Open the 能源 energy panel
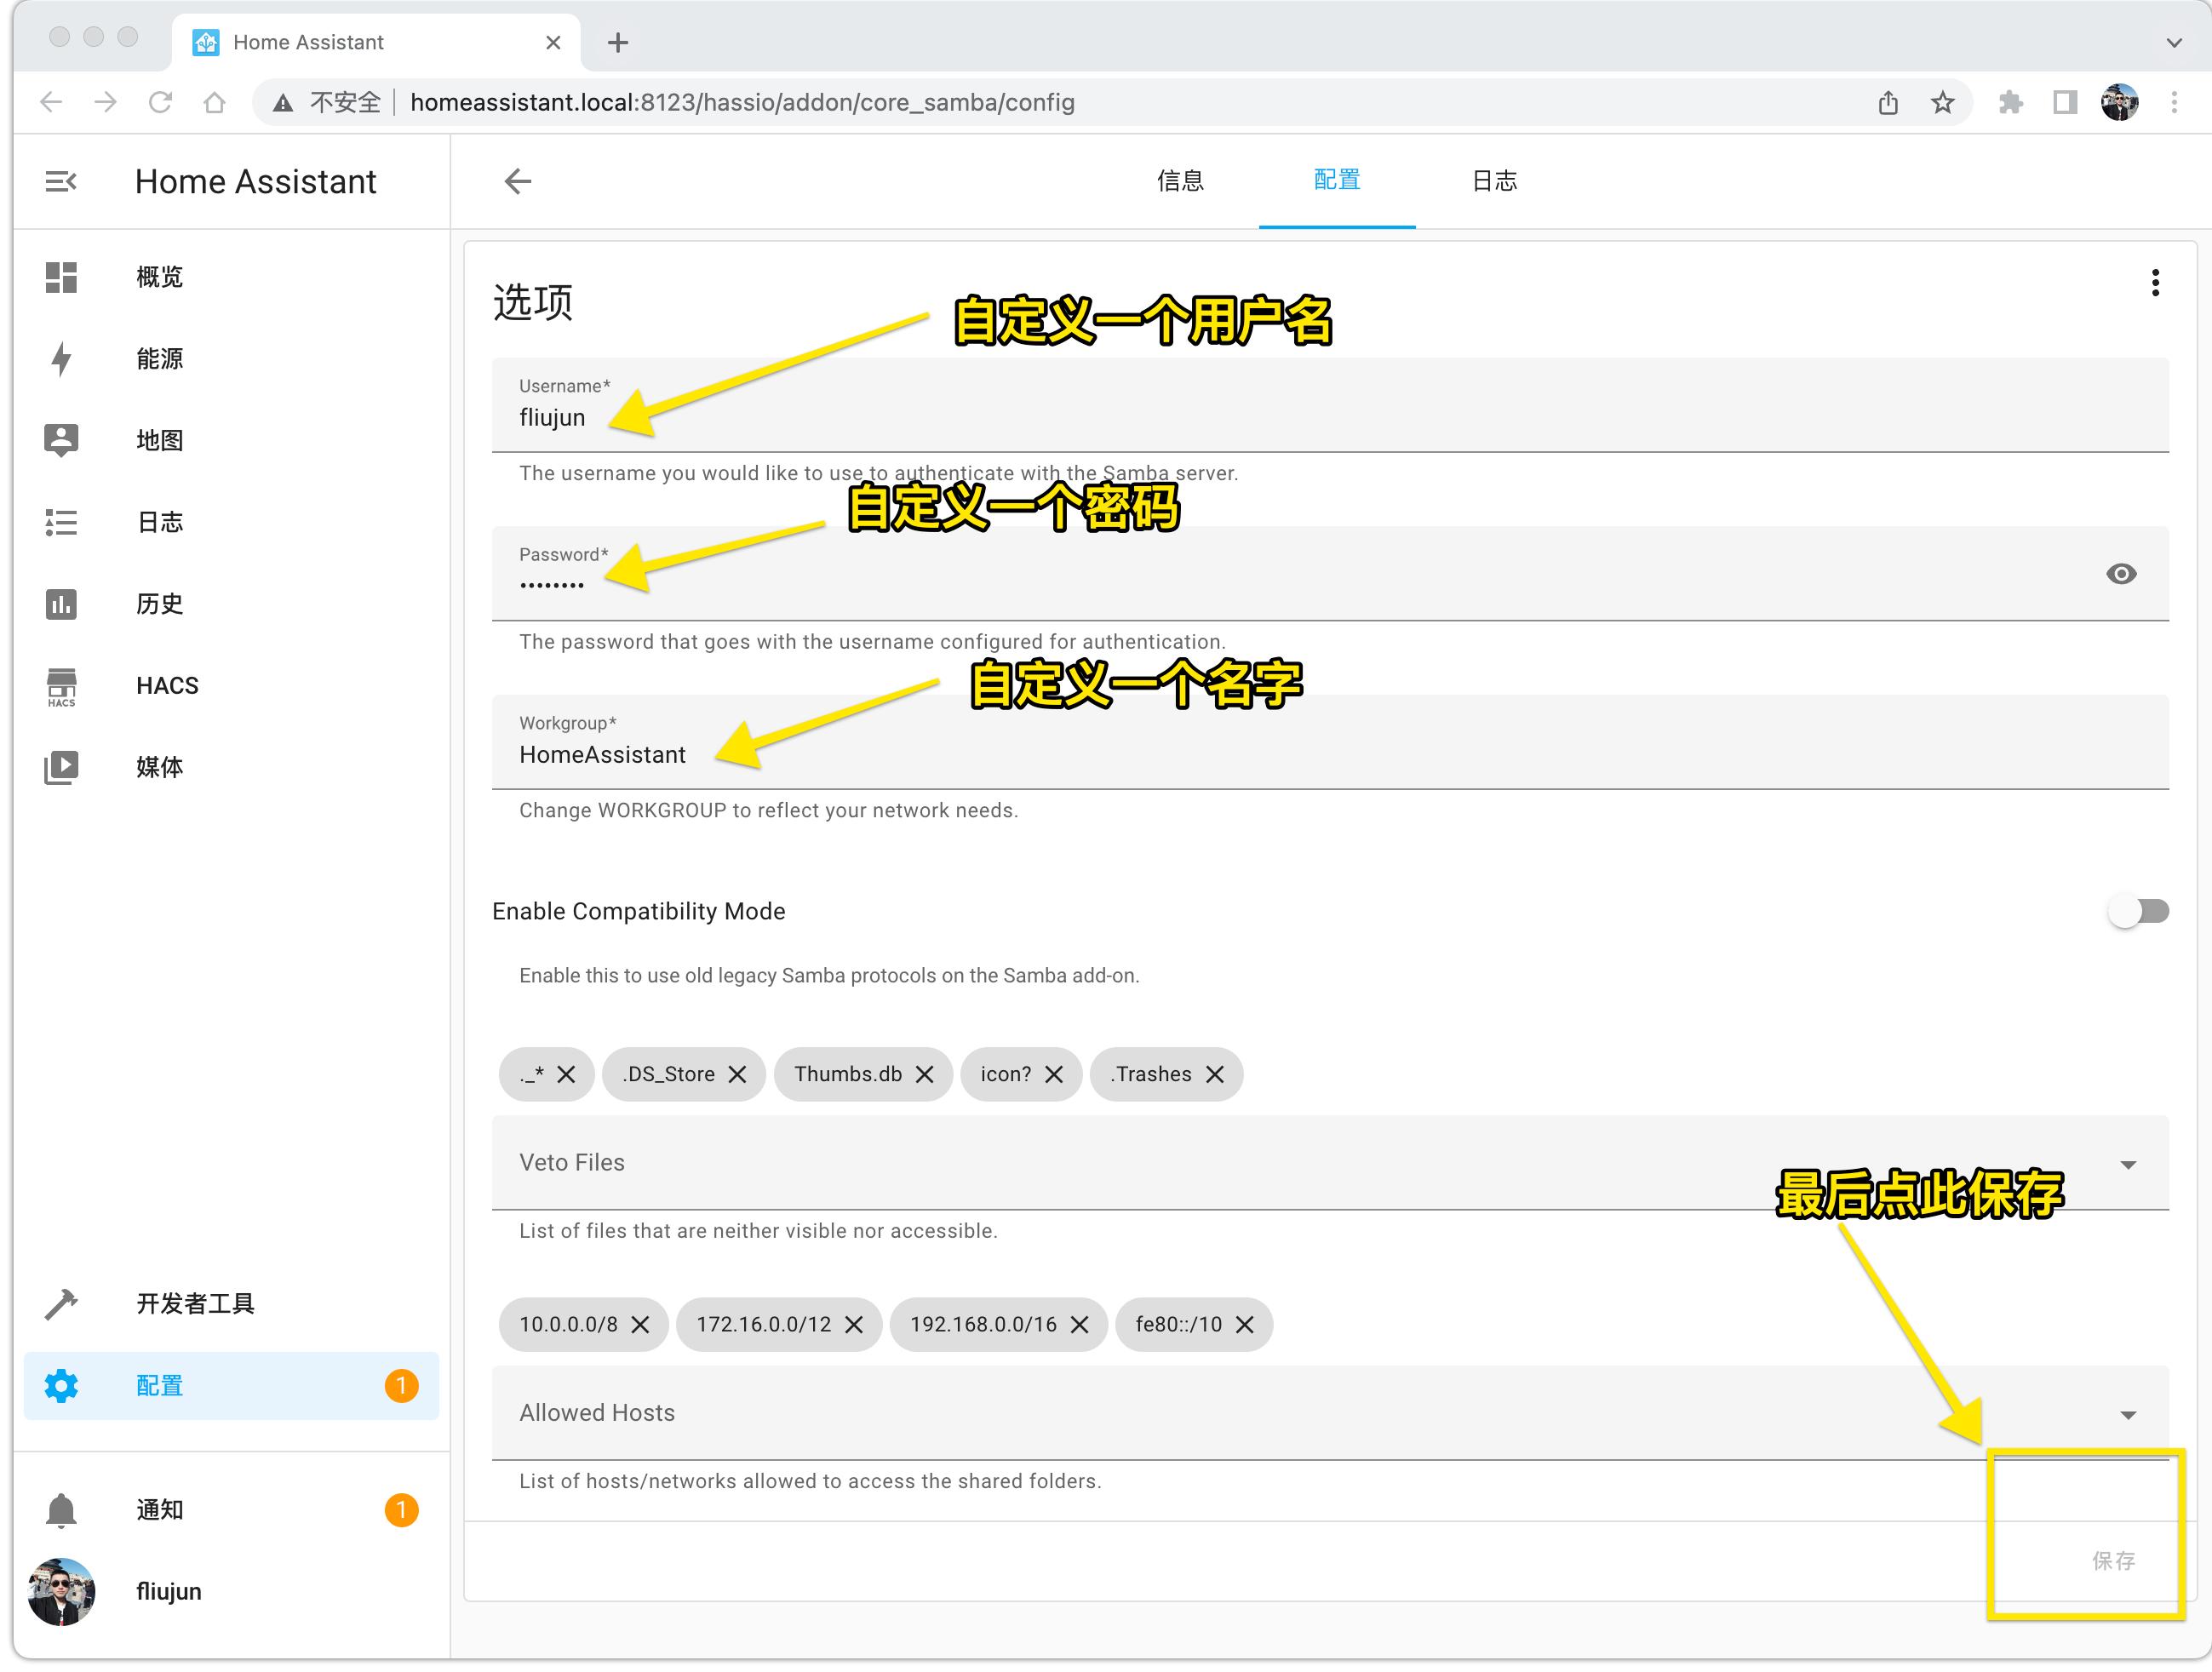 pos(160,359)
